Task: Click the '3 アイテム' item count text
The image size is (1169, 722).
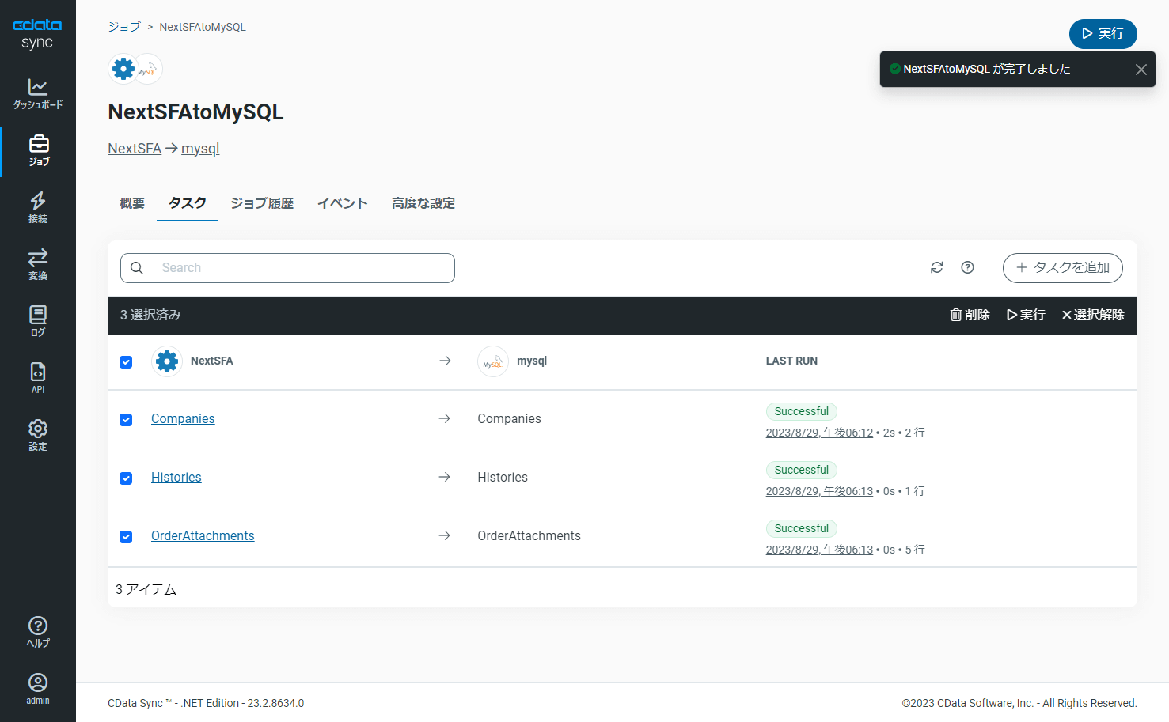Action: [146, 589]
